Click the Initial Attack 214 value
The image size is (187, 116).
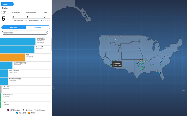pos(26,21)
